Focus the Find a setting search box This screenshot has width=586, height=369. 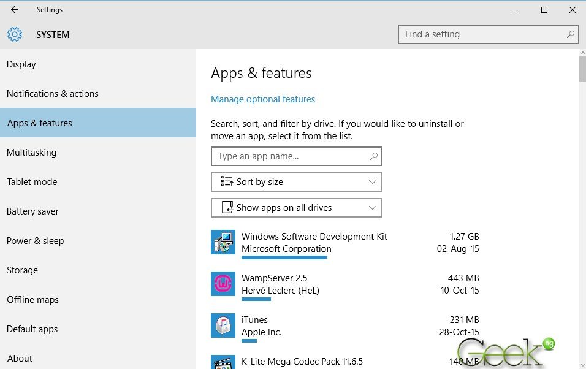(x=489, y=34)
